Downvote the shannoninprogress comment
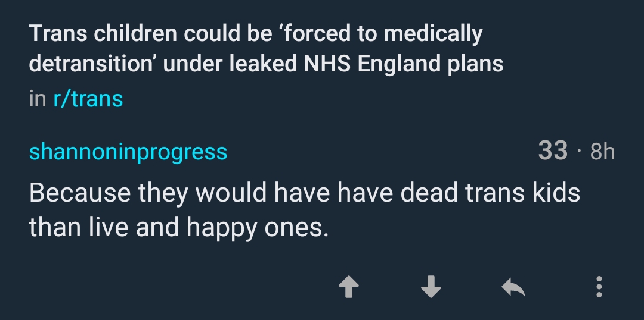The width and height of the screenshot is (644, 320). coord(431,288)
